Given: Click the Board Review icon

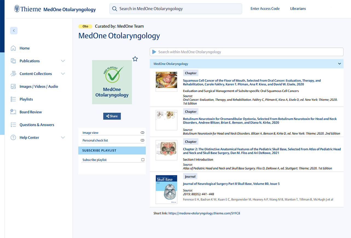Looking at the screenshot, I should click(x=13, y=112).
